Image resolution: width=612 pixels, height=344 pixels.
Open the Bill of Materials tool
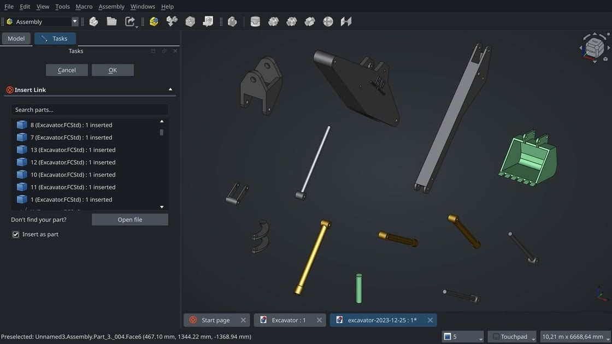tap(207, 21)
